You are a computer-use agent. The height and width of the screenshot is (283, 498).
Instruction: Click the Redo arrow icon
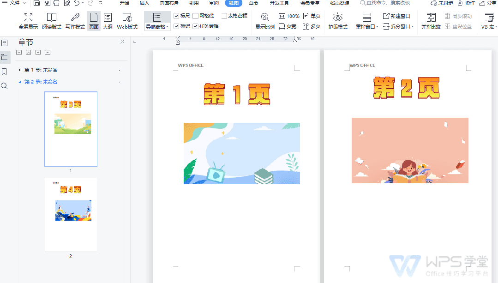pos(90,3)
